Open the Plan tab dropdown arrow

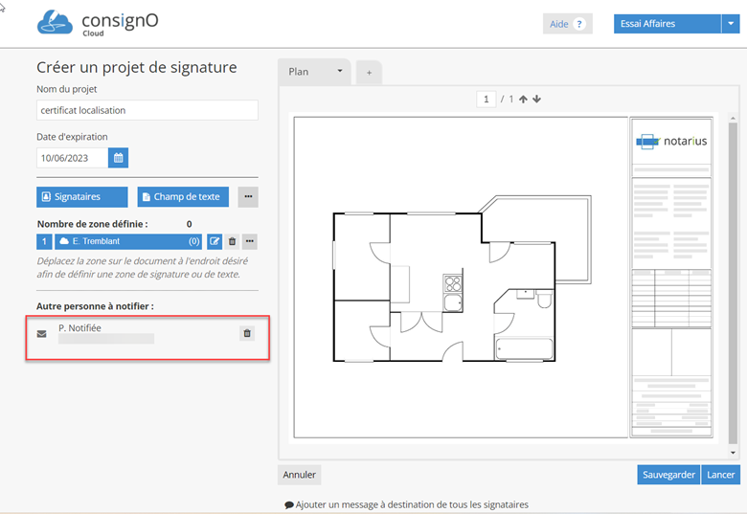(x=339, y=72)
